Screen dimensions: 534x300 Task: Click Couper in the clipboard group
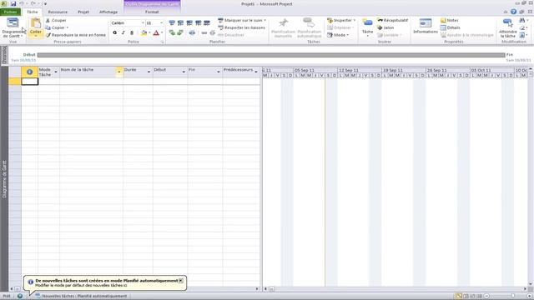click(x=56, y=20)
